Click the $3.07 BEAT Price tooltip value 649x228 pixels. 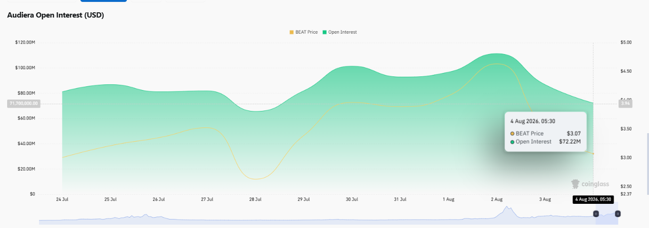[573, 134]
